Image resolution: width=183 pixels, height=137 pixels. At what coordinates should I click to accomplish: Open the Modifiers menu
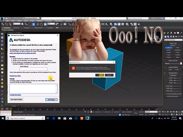click(40, 21)
